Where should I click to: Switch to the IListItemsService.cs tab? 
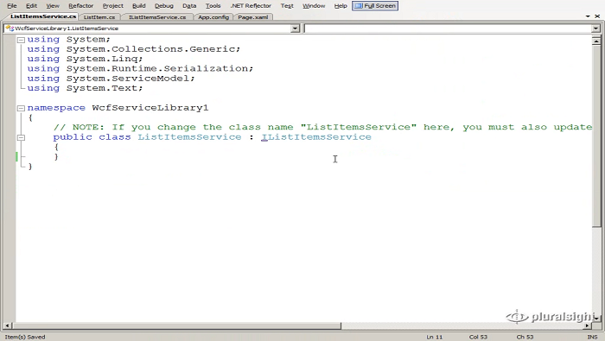[x=157, y=17]
